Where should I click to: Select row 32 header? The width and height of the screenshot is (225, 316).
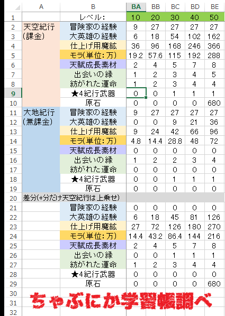point(13,312)
